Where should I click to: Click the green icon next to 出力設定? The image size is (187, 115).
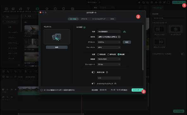(x=84, y=27)
